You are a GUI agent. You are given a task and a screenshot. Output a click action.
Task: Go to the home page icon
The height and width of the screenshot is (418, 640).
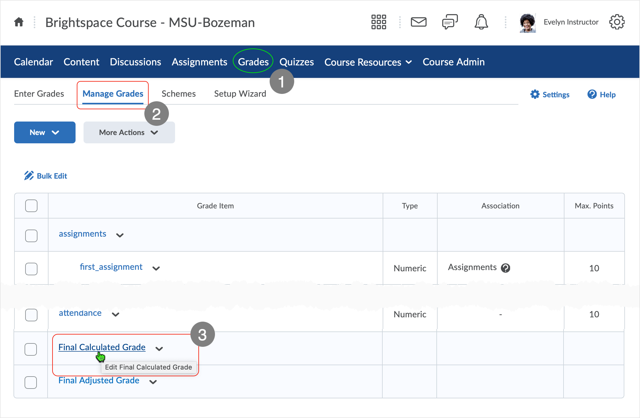(x=19, y=22)
